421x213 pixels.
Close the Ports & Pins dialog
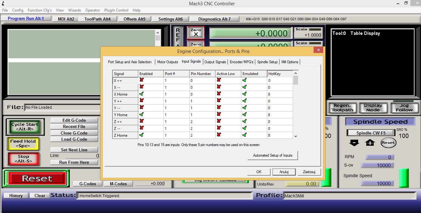tap(318, 50)
